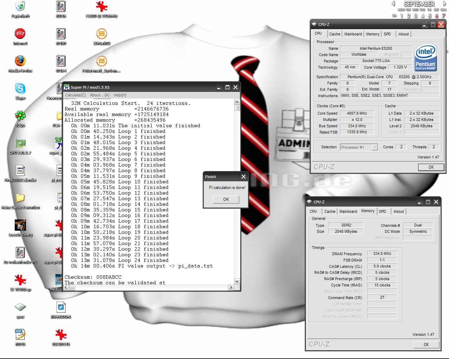Open SE W200i.sp desktop icon
The image size is (449, 359).
coord(20,280)
